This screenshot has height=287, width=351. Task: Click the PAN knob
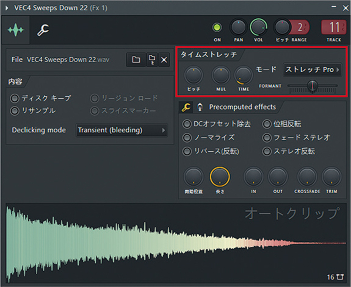pos(238,27)
